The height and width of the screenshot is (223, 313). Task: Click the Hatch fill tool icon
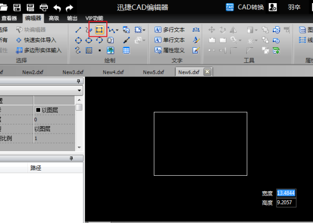click(x=89, y=50)
